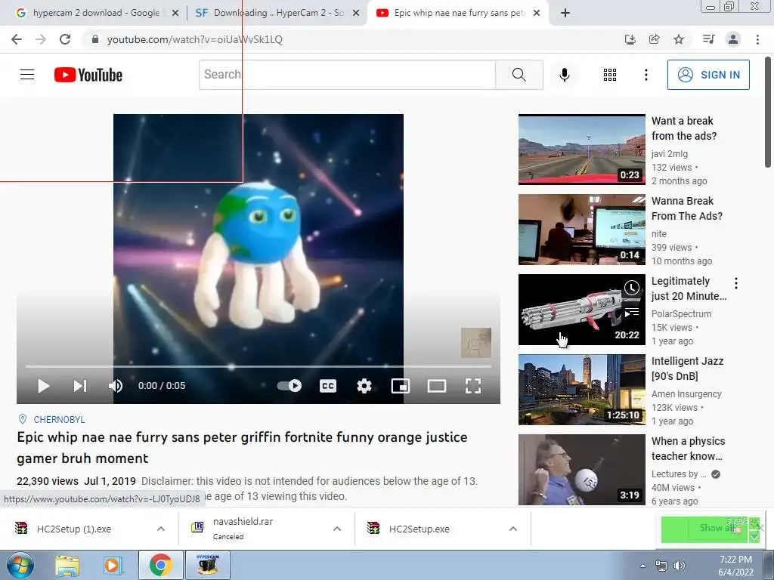The width and height of the screenshot is (774, 580).
Task: Expand options for HC2Setup (1).exe download
Action: (161, 529)
